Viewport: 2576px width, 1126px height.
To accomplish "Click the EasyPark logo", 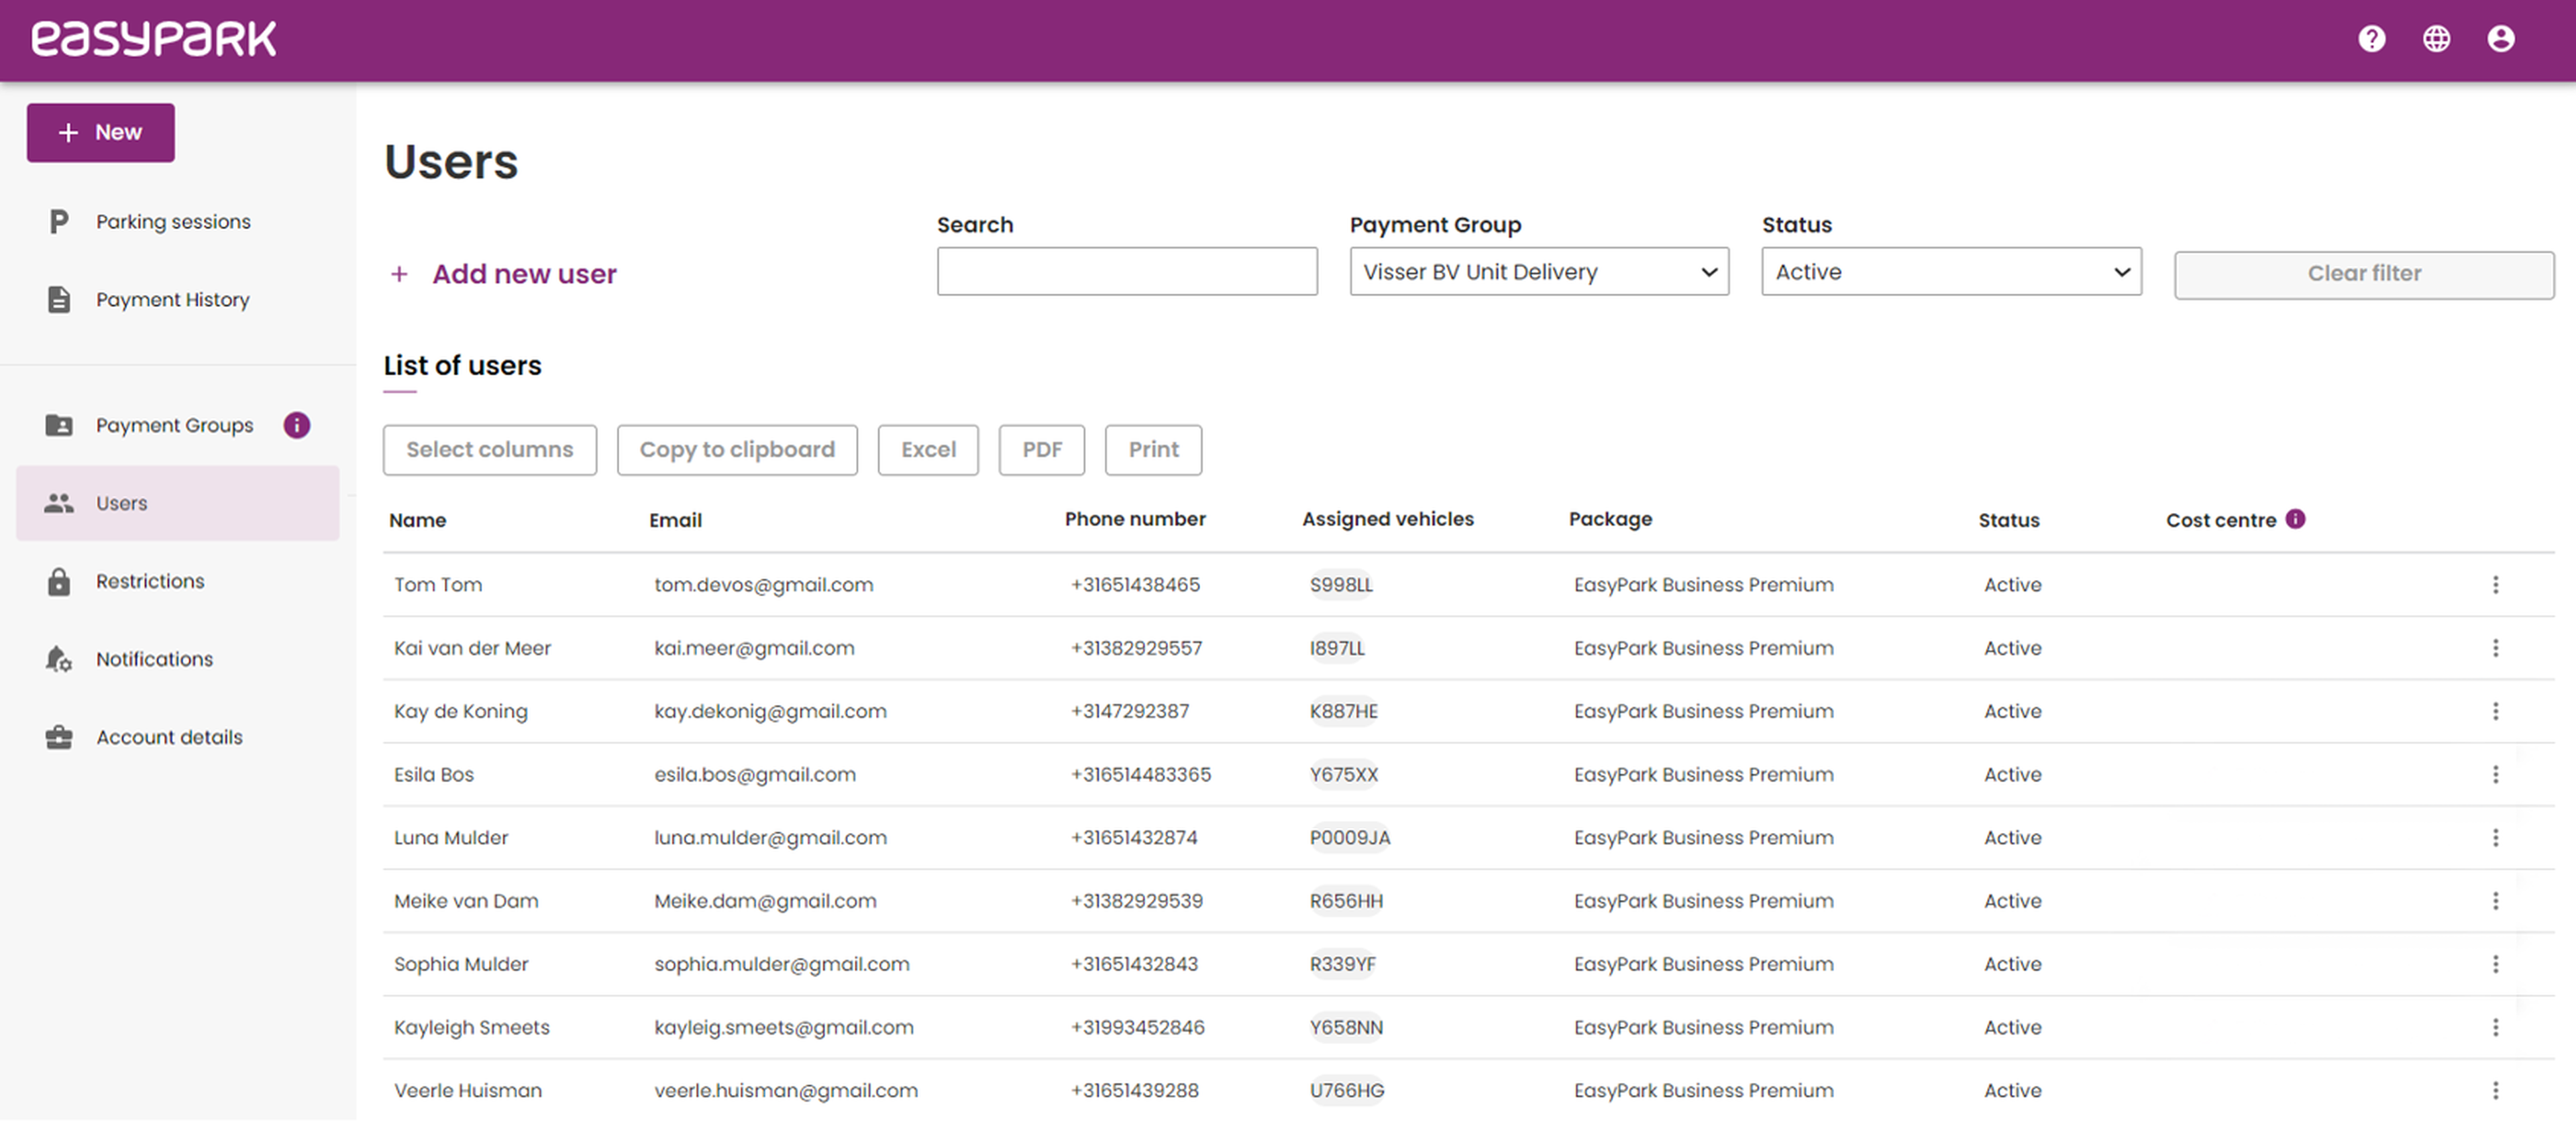I will (x=153, y=38).
